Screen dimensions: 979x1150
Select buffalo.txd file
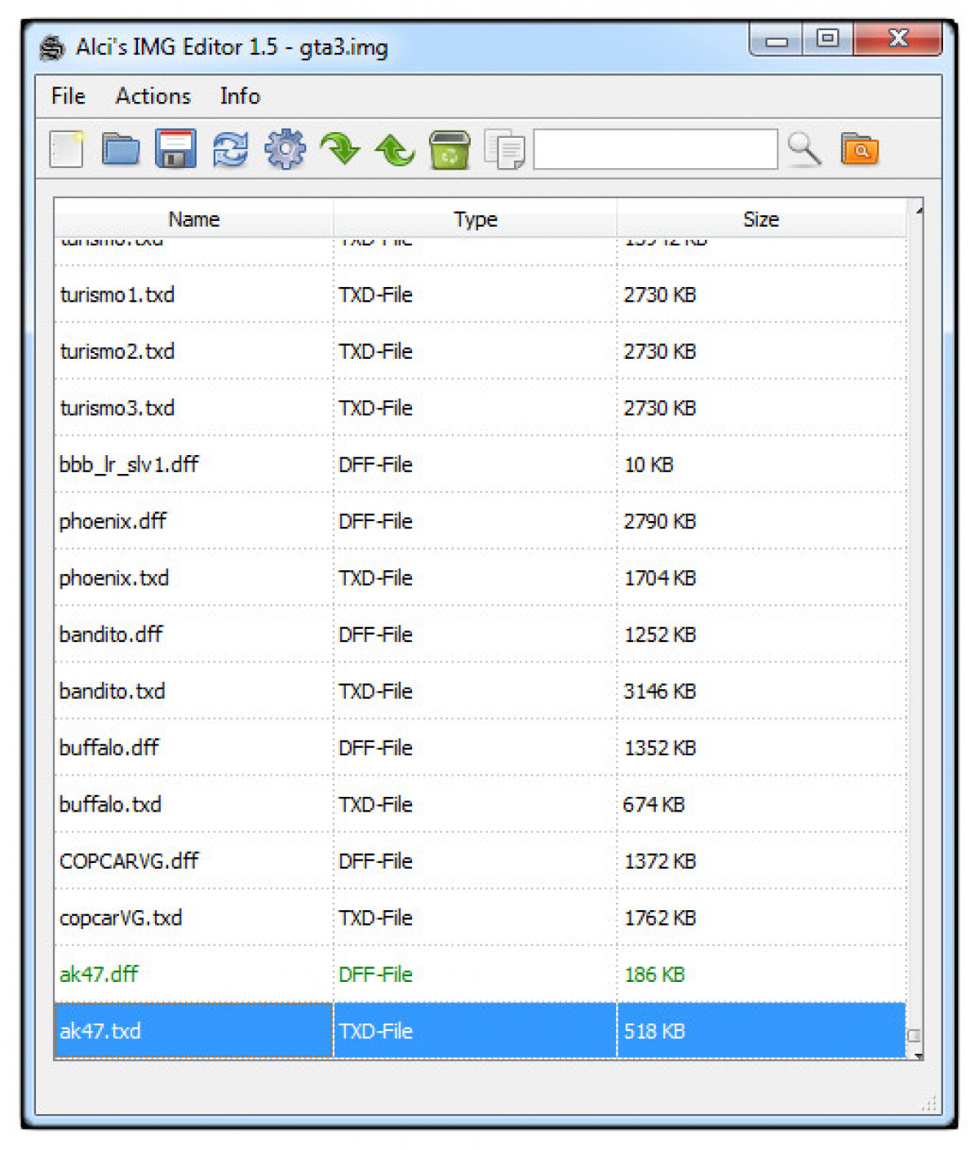tap(480, 805)
